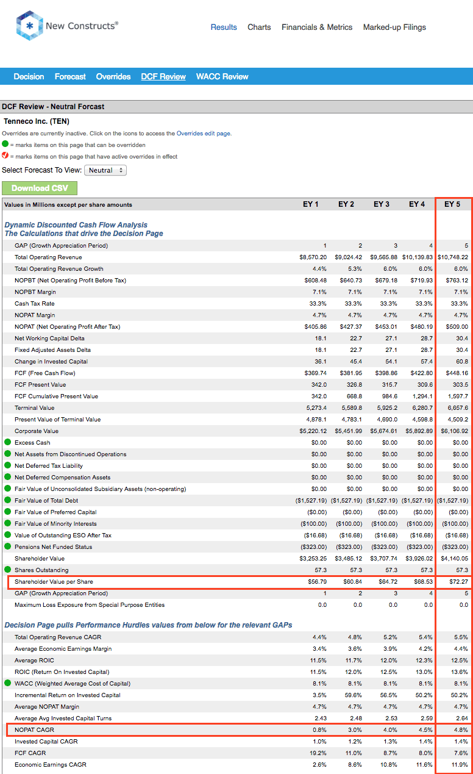
Task: Open the Financials & Metrics menu
Action: point(317,27)
